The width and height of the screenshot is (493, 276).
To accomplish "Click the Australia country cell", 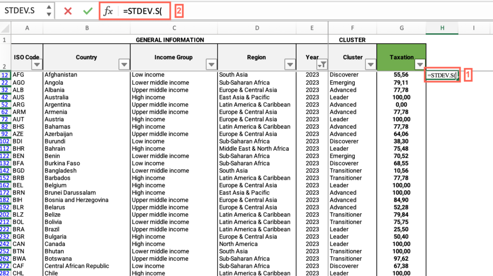I will (x=87, y=97).
